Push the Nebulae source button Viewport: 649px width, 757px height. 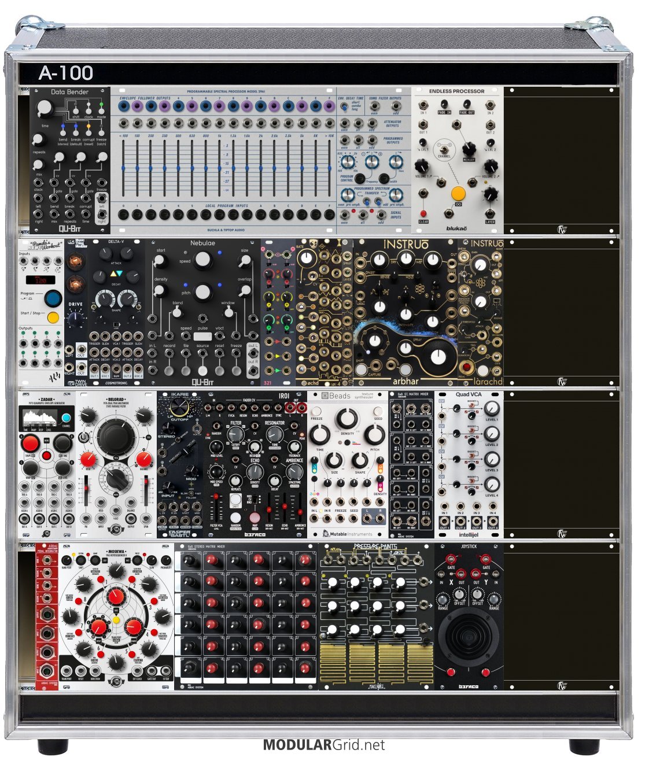tap(202, 370)
